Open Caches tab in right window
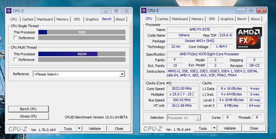Image resolution: width=276 pixels, height=139 pixels. point(163,19)
